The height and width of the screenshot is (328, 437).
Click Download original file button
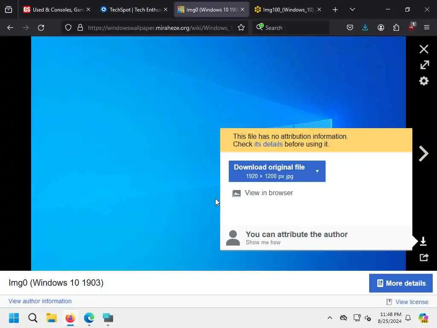click(269, 171)
